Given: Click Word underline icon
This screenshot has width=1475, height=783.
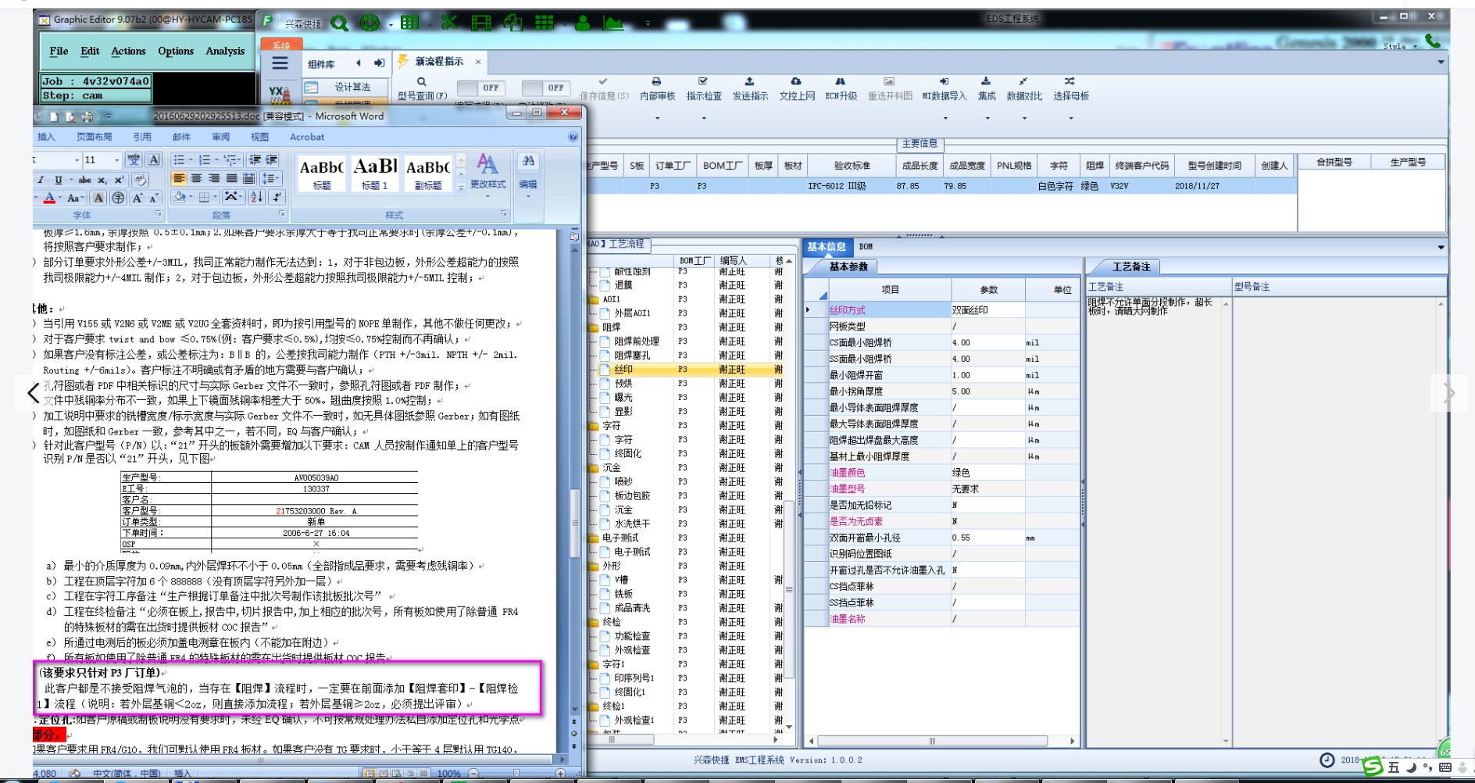Looking at the screenshot, I should [x=59, y=179].
